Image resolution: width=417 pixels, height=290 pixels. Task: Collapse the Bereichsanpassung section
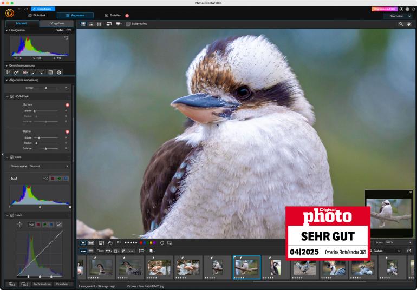click(x=6, y=65)
